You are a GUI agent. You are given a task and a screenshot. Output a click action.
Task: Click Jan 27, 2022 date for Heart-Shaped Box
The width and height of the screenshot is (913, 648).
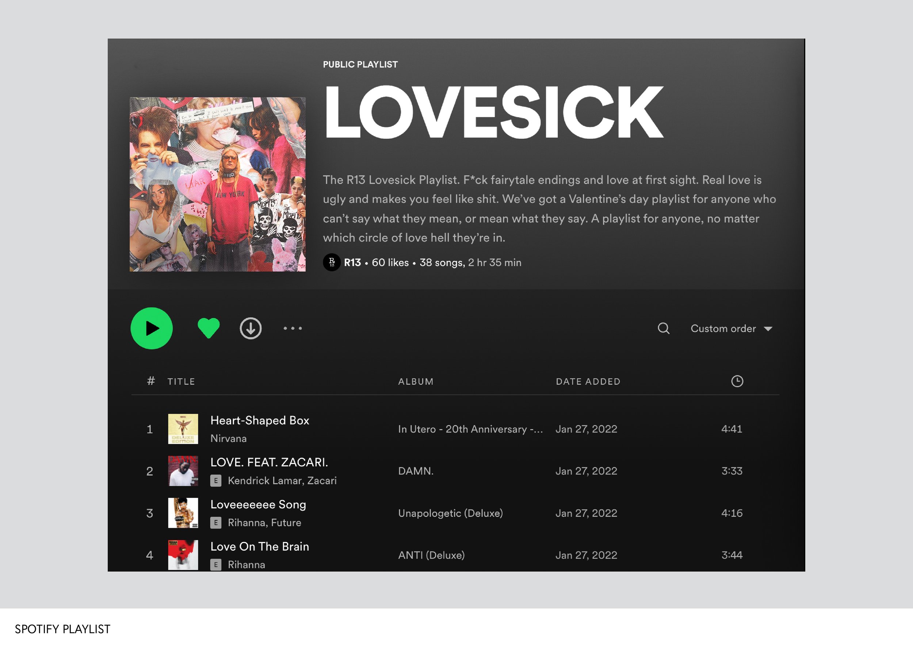click(586, 429)
